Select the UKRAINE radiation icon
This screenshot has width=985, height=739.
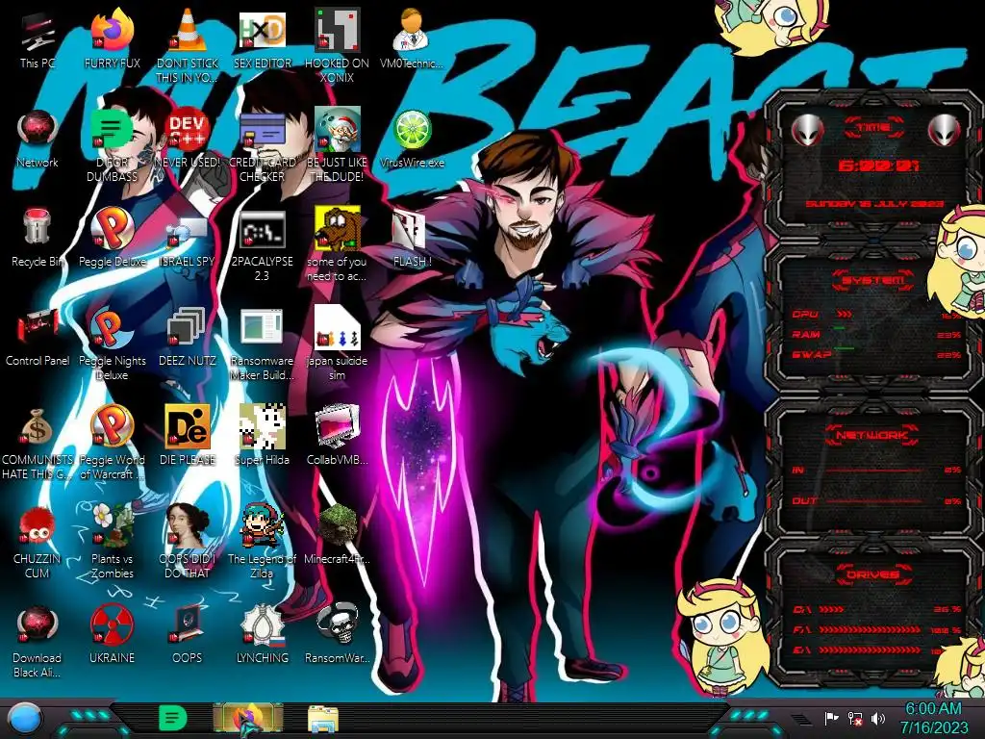(112, 624)
